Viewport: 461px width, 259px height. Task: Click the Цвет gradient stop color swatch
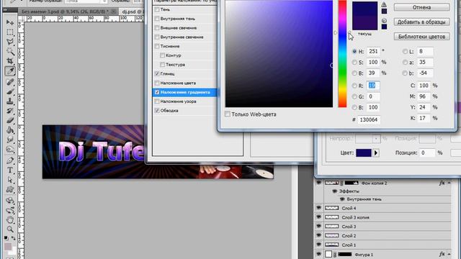pyautogui.click(x=364, y=153)
